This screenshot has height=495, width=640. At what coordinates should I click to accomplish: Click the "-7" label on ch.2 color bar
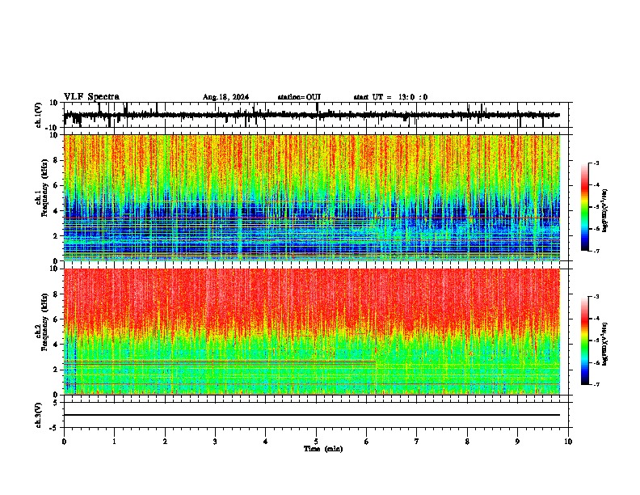[596, 385]
